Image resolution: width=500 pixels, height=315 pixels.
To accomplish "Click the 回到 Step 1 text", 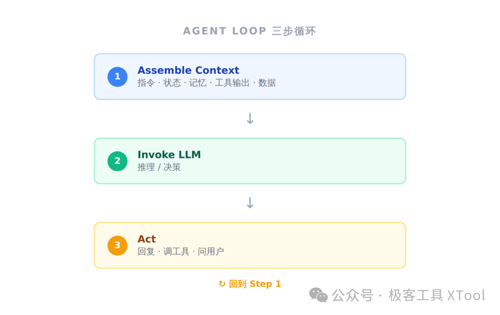I will 255,283.
